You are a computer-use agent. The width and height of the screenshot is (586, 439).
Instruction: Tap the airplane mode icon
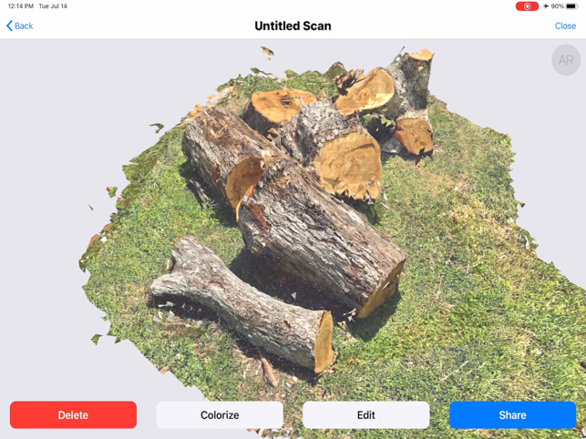pos(546,6)
